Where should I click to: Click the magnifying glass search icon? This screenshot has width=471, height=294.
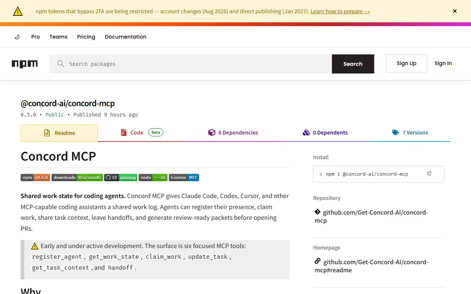tap(61, 64)
